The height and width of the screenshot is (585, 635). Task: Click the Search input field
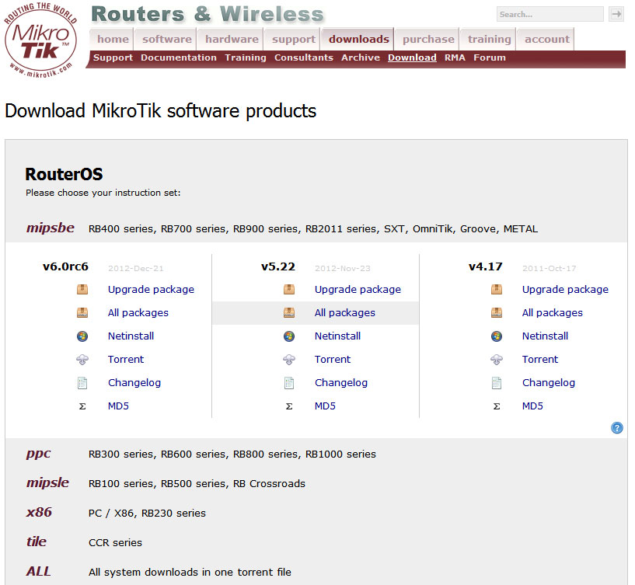(x=550, y=14)
